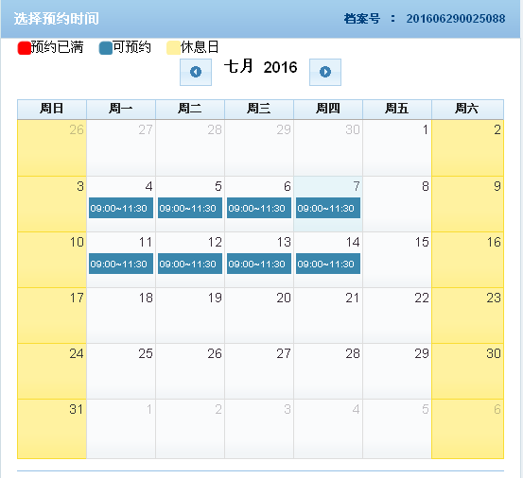Select the July 15 day cell
The image size is (523, 478).
pyautogui.click(x=397, y=260)
